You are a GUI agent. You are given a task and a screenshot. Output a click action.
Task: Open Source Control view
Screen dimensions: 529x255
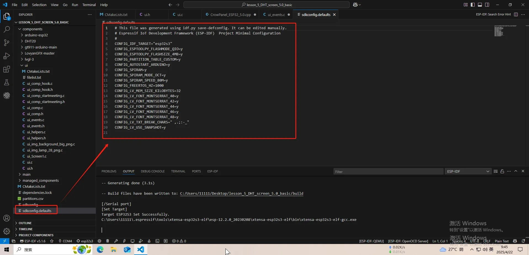click(x=7, y=42)
